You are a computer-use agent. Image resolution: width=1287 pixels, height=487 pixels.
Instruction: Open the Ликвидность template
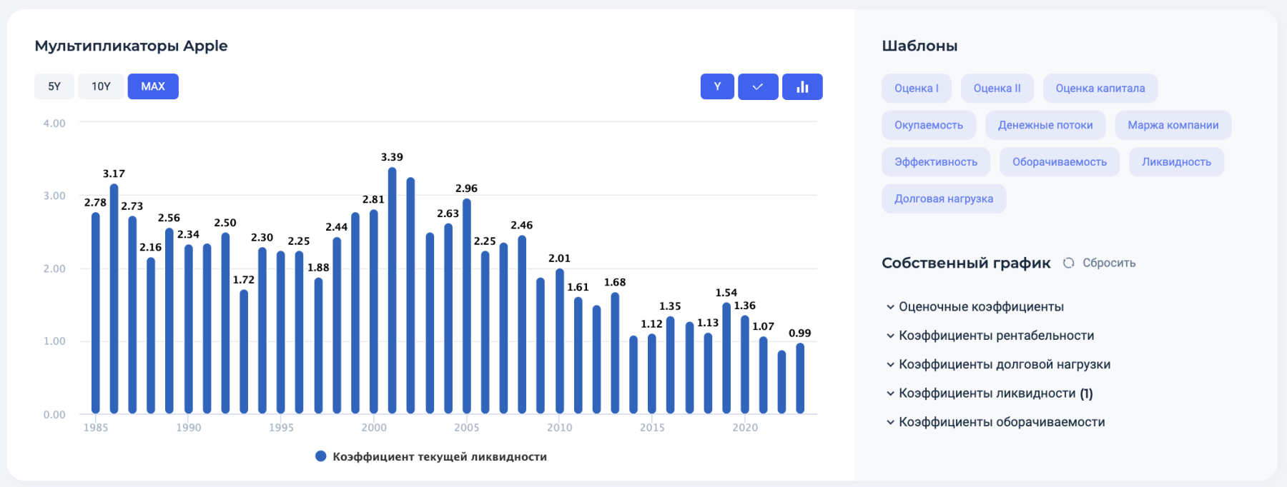coord(1176,162)
